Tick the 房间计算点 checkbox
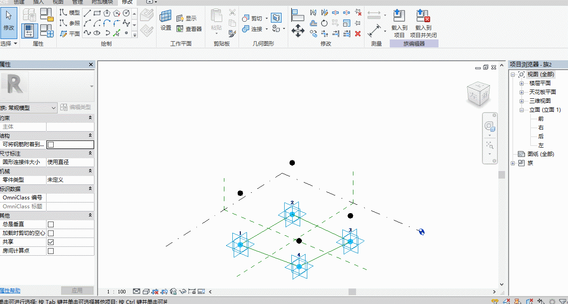Screen dimensions: 568x304 (x=51, y=251)
